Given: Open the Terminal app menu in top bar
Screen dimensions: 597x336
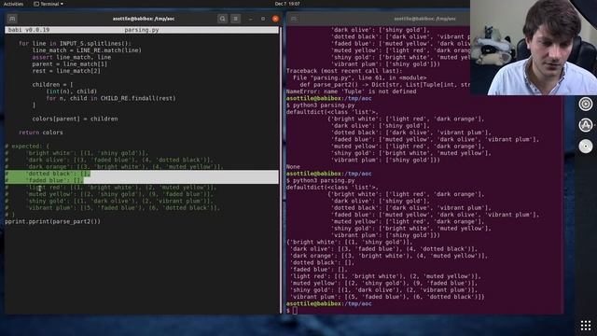Looking at the screenshot, I should (49, 4).
